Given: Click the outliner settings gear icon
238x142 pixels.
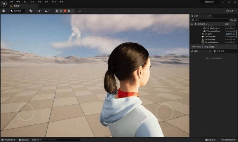Looking at the screenshot, I should pos(235,20).
